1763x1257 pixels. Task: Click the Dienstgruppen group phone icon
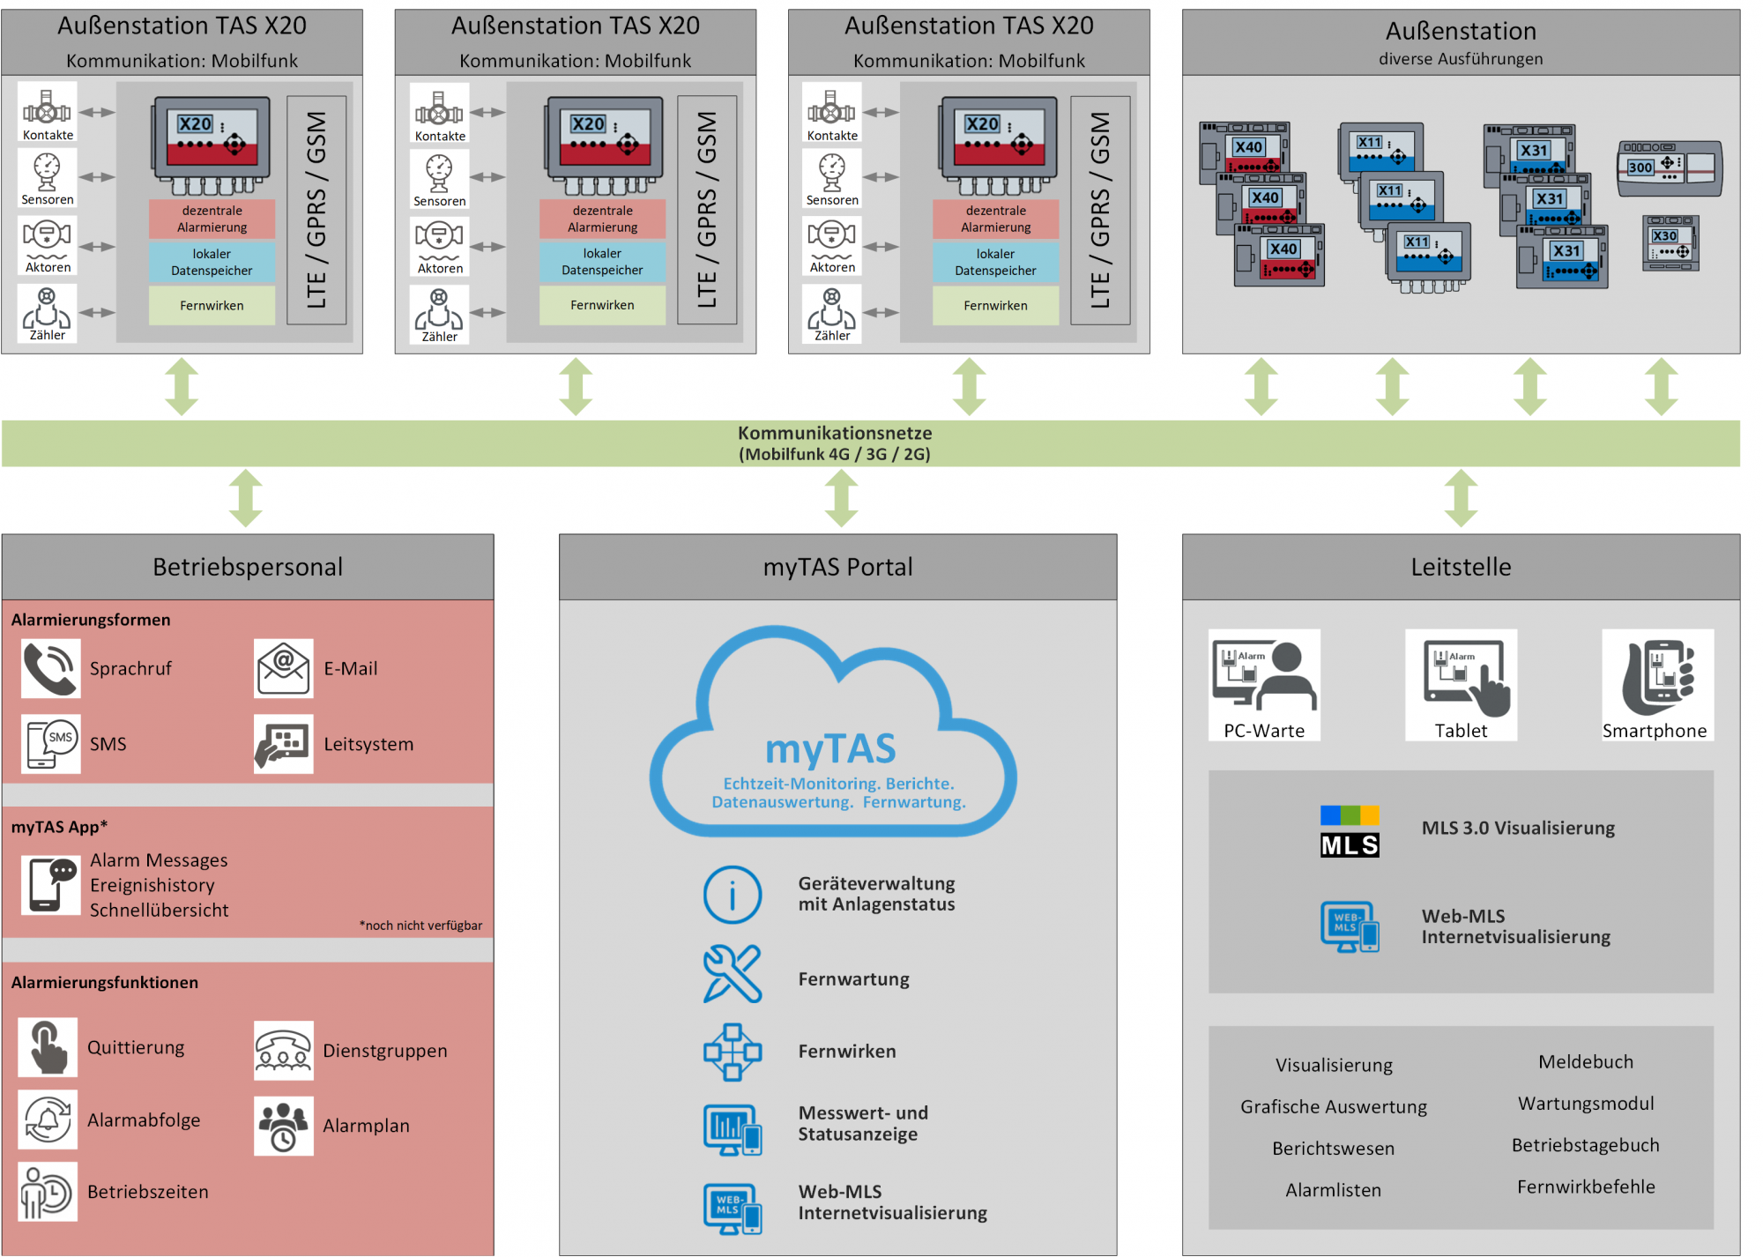point(283,1051)
